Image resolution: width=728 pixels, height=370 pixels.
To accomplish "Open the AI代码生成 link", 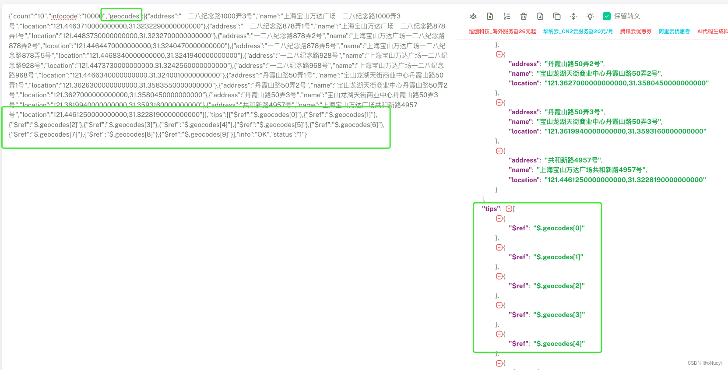I will 712,32.
